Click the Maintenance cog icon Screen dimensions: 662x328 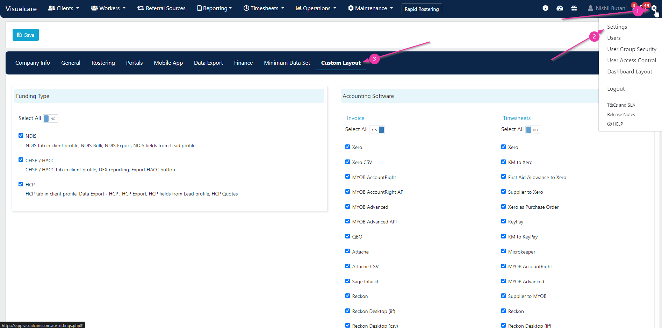(x=351, y=8)
